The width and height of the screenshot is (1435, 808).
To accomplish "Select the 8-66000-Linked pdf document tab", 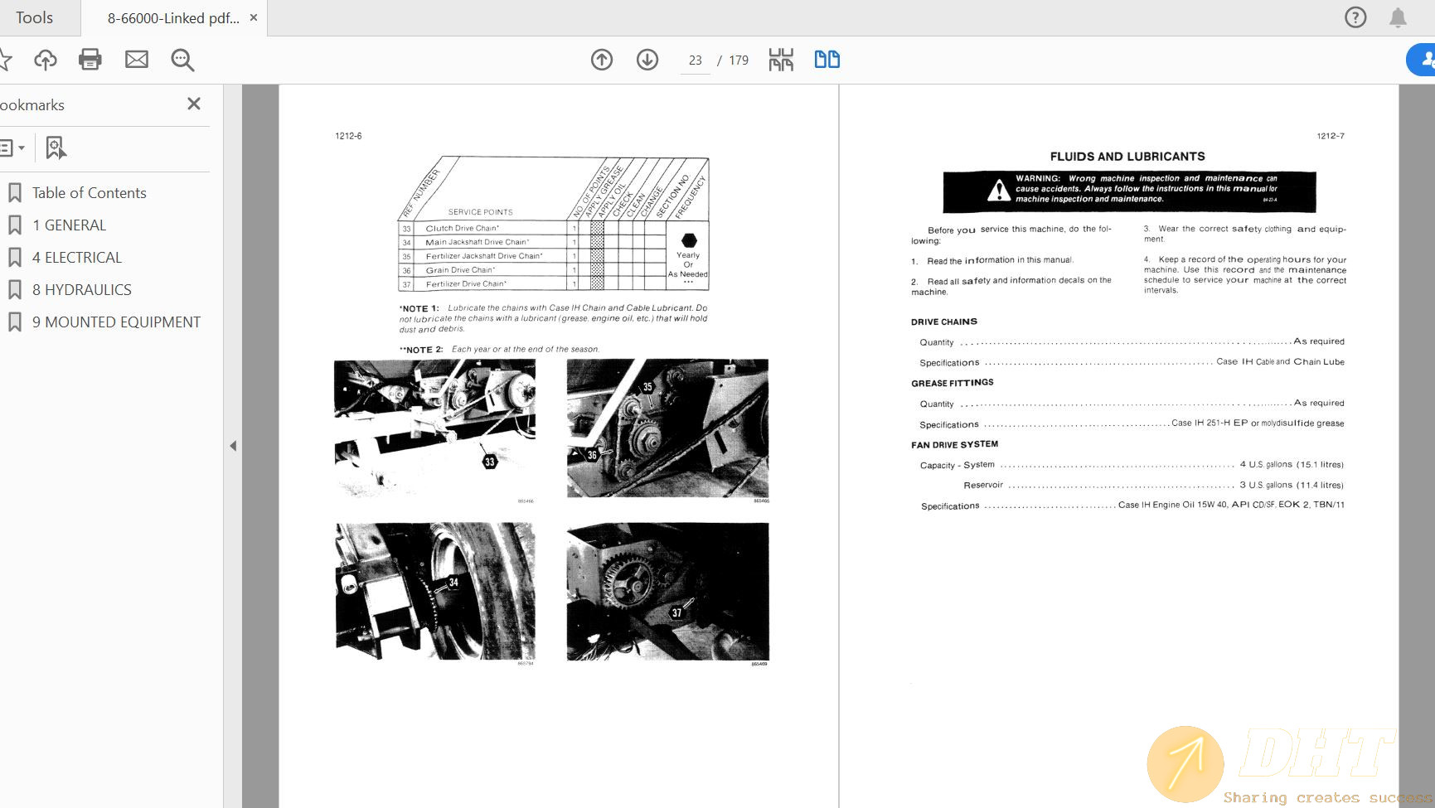I will 172,17.
